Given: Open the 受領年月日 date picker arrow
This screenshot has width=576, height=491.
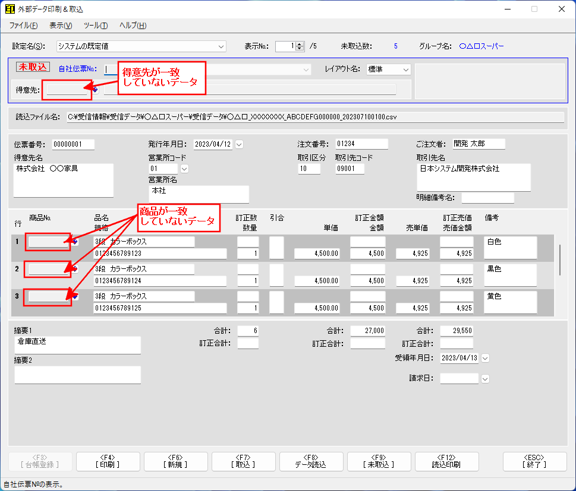Looking at the screenshot, I should 485,358.
